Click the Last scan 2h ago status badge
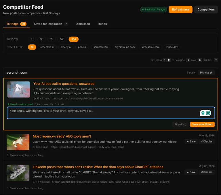The width and height of the screenshot is (221, 195). pyautogui.click(x=153, y=10)
